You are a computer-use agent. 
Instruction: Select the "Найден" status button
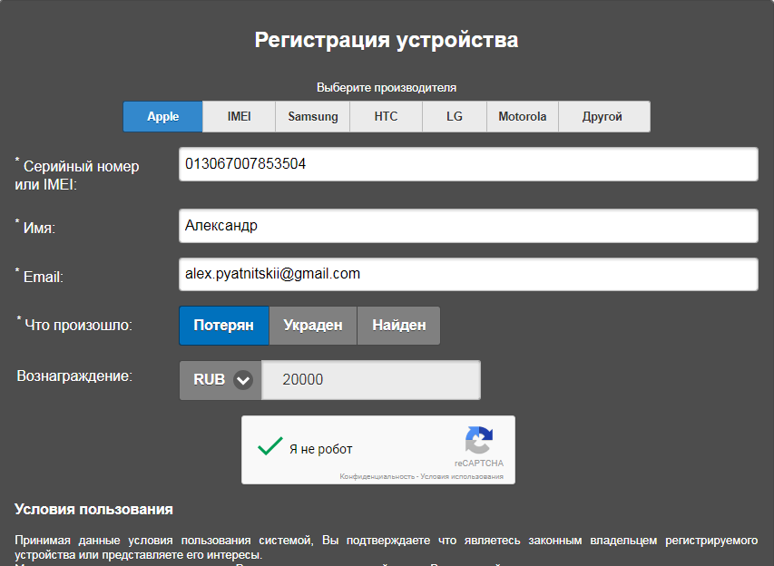point(398,326)
